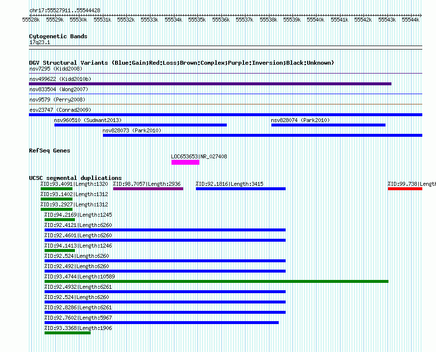
Task: Click the blue nsv828074 gain bar
Action: (328, 125)
